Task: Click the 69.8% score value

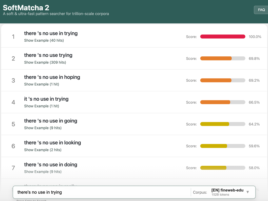Action: [254, 59]
